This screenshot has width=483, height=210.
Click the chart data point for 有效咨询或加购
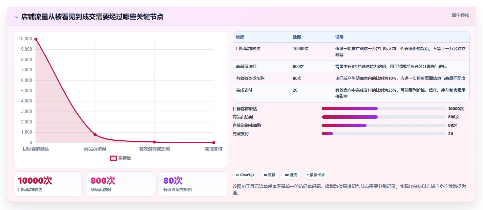pos(154,142)
